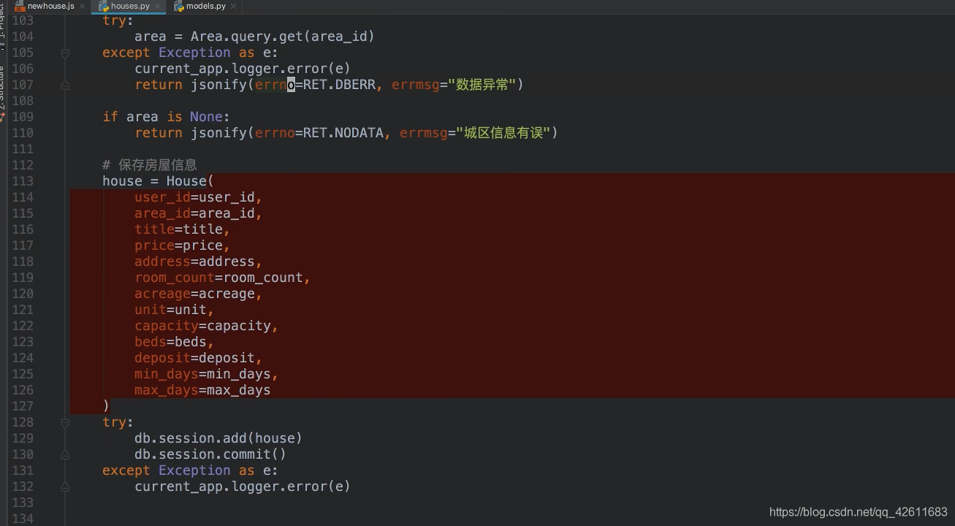The image size is (955, 526).
Task: Collapse the try block at line 128
Action: (x=65, y=422)
